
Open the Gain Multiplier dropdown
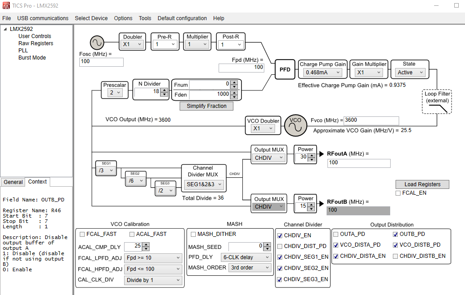pos(369,73)
